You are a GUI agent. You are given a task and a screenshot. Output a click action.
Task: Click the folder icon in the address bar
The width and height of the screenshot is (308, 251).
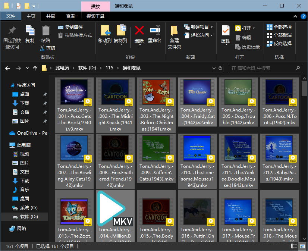point(44,68)
